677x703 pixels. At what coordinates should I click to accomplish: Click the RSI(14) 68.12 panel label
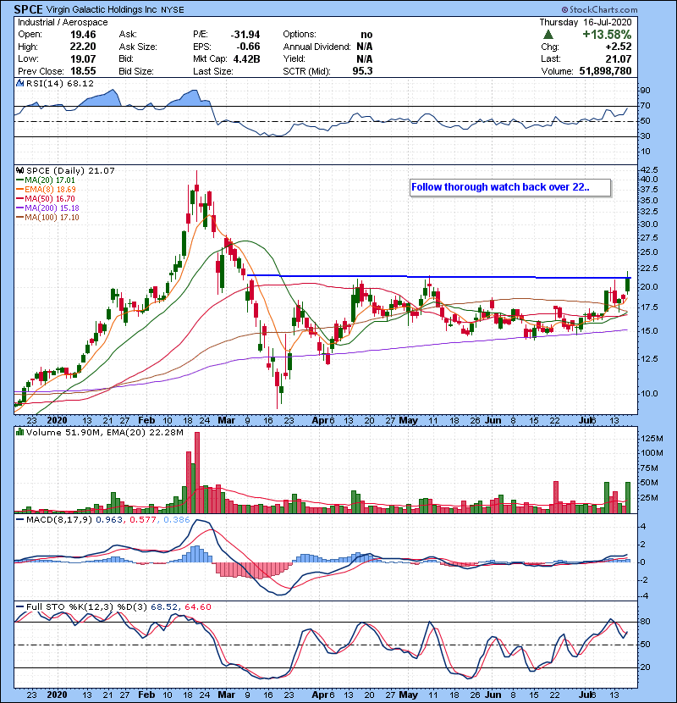click(x=60, y=83)
